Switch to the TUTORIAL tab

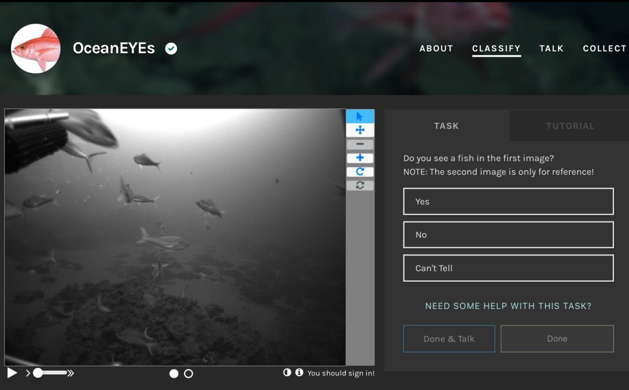click(x=570, y=126)
